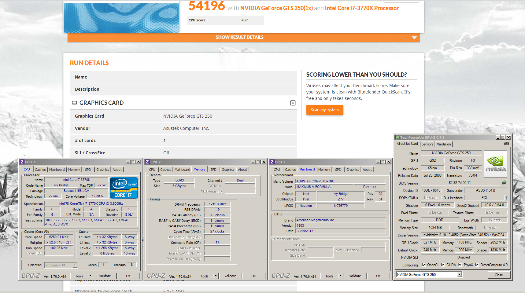The width and height of the screenshot is (525, 293).
Task: Click OK in CPU-Z CPU window
Action: tap(128, 276)
